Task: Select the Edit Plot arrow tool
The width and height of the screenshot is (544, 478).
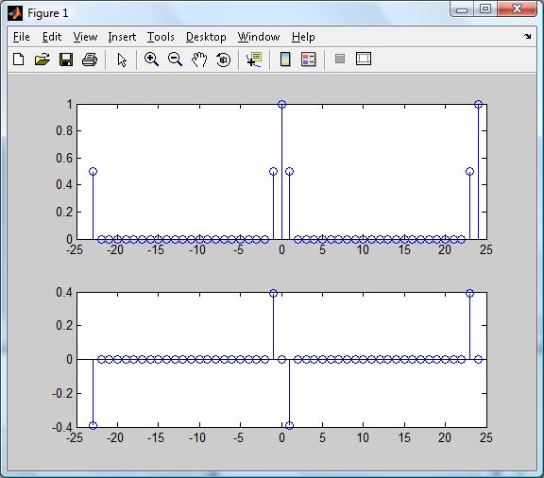Action: [x=122, y=60]
